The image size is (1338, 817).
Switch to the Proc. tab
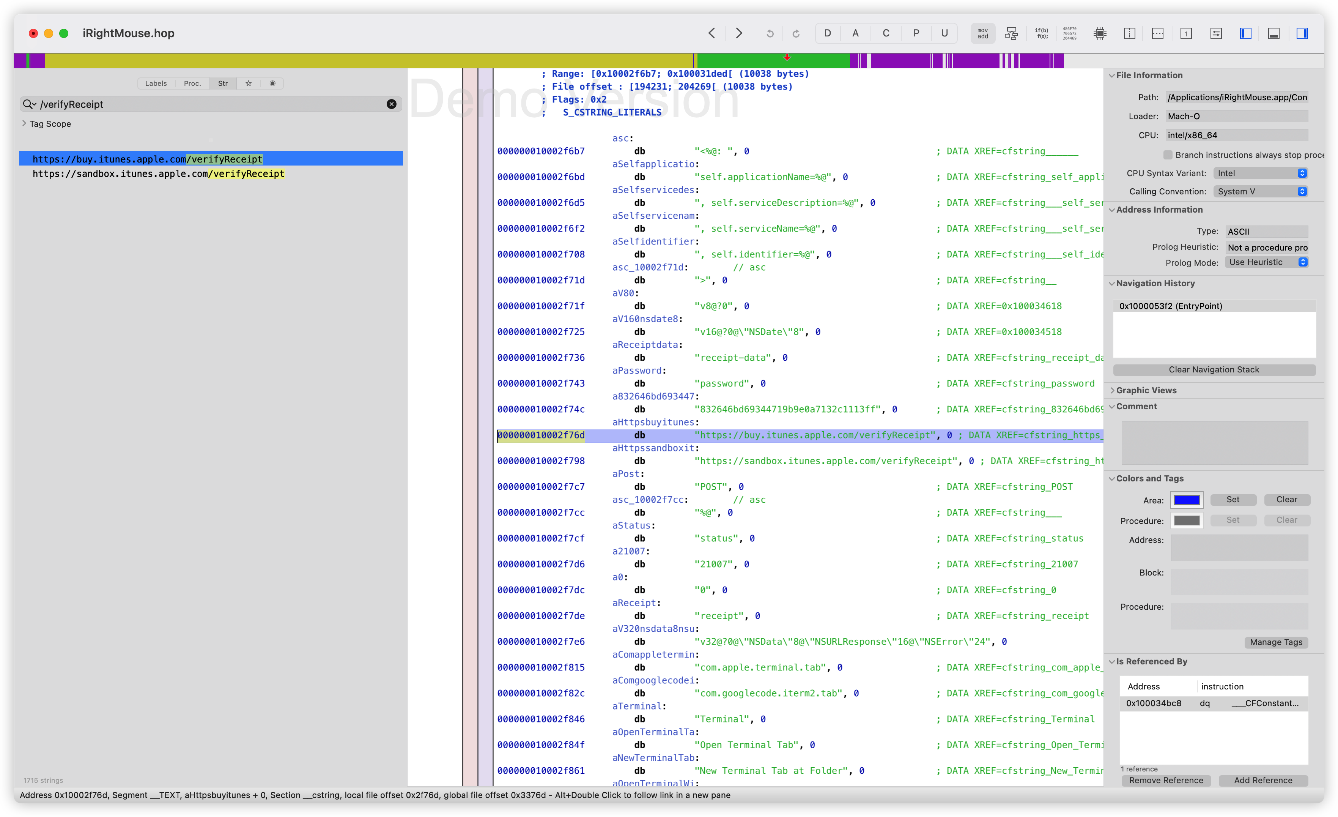point(192,83)
